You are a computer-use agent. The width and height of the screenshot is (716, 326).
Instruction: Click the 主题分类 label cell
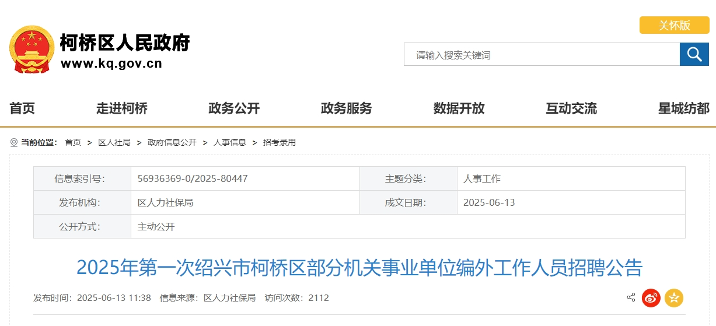coord(408,178)
